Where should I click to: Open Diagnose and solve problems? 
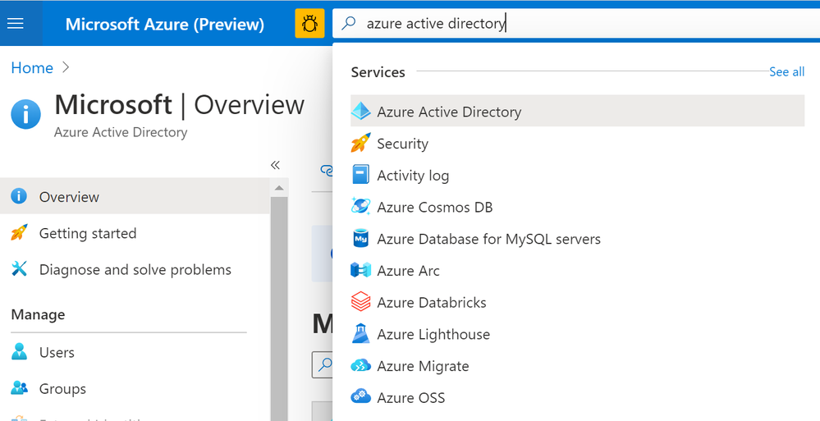pyautogui.click(x=135, y=270)
